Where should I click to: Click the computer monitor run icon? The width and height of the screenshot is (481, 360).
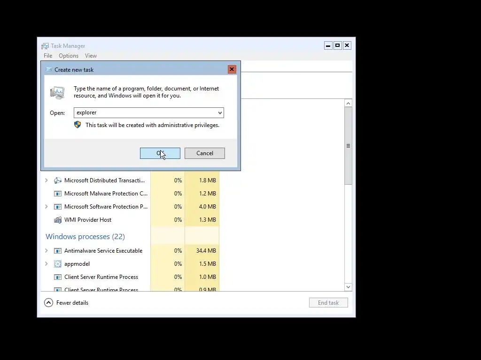tap(57, 93)
